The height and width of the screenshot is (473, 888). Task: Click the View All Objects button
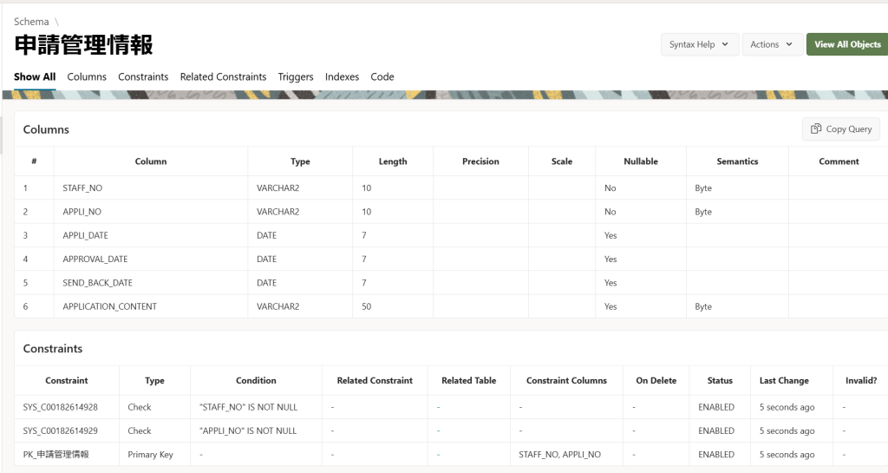point(846,44)
